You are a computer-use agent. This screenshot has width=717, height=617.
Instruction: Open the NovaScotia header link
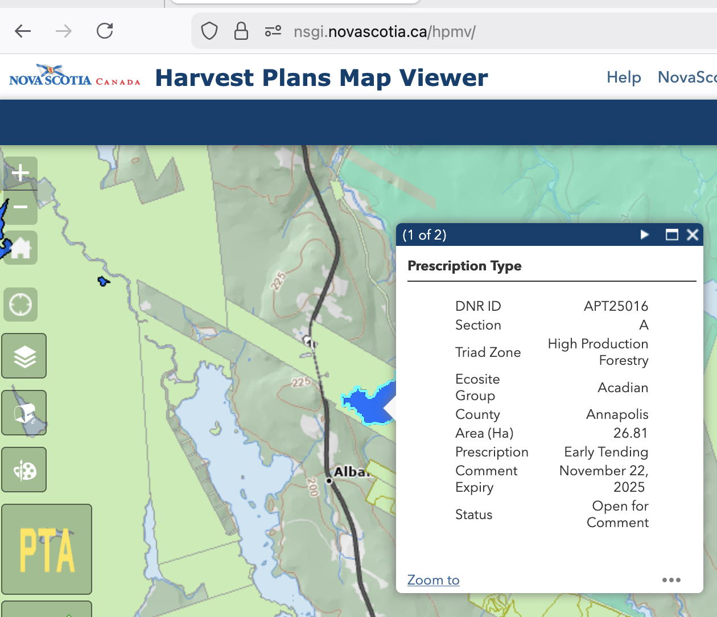(x=687, y=77)
